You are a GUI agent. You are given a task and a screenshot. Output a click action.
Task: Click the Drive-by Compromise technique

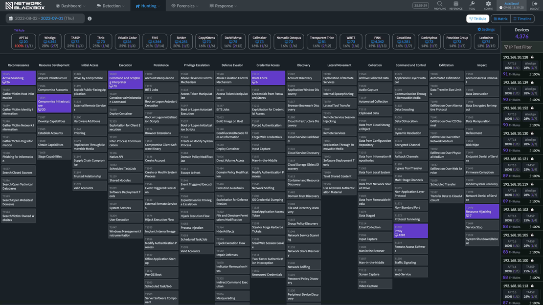(x=90, y=76)
